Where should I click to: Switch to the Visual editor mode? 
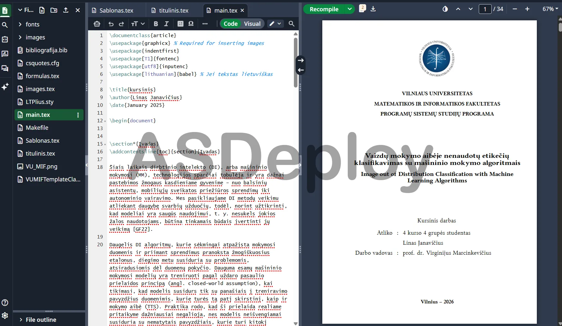click(x=252, y=24)
